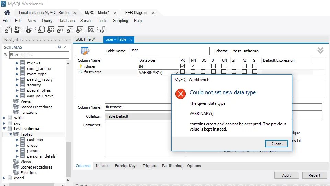Toggle NN checkbox for iduser
Image resolution: width=330 pixels, height=186 pixels.
[193, 66]
